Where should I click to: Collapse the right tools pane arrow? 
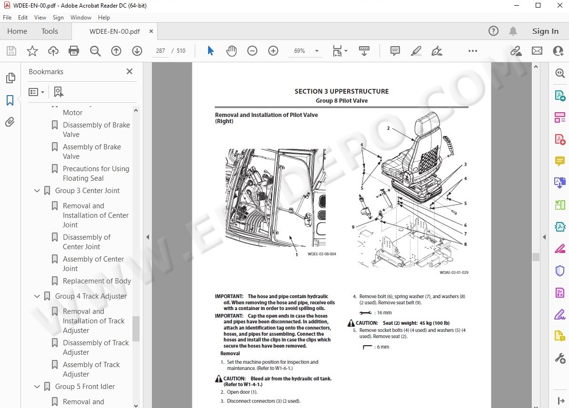point(544,237)
